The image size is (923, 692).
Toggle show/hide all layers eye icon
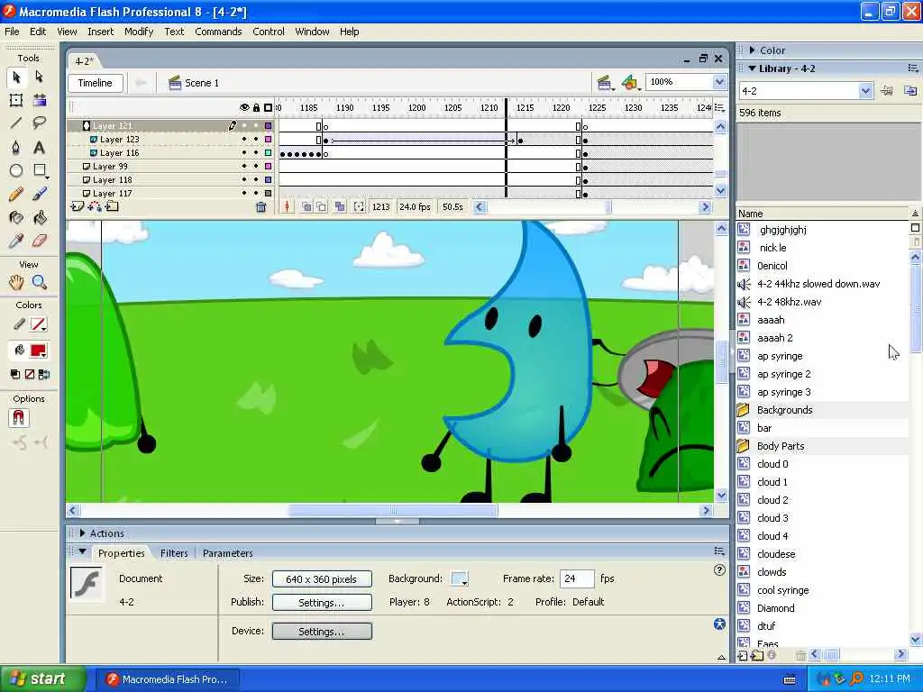click(244, 108)
